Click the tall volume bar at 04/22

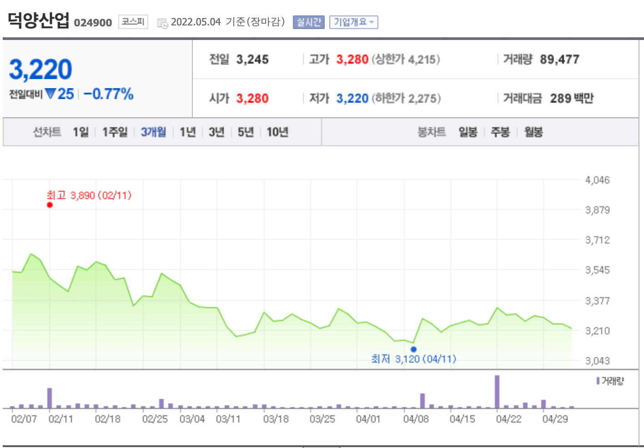click(497, 392)
